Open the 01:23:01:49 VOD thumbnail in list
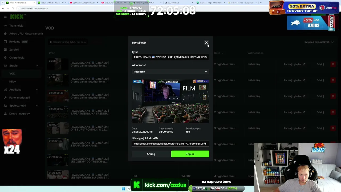 [58, 144]
